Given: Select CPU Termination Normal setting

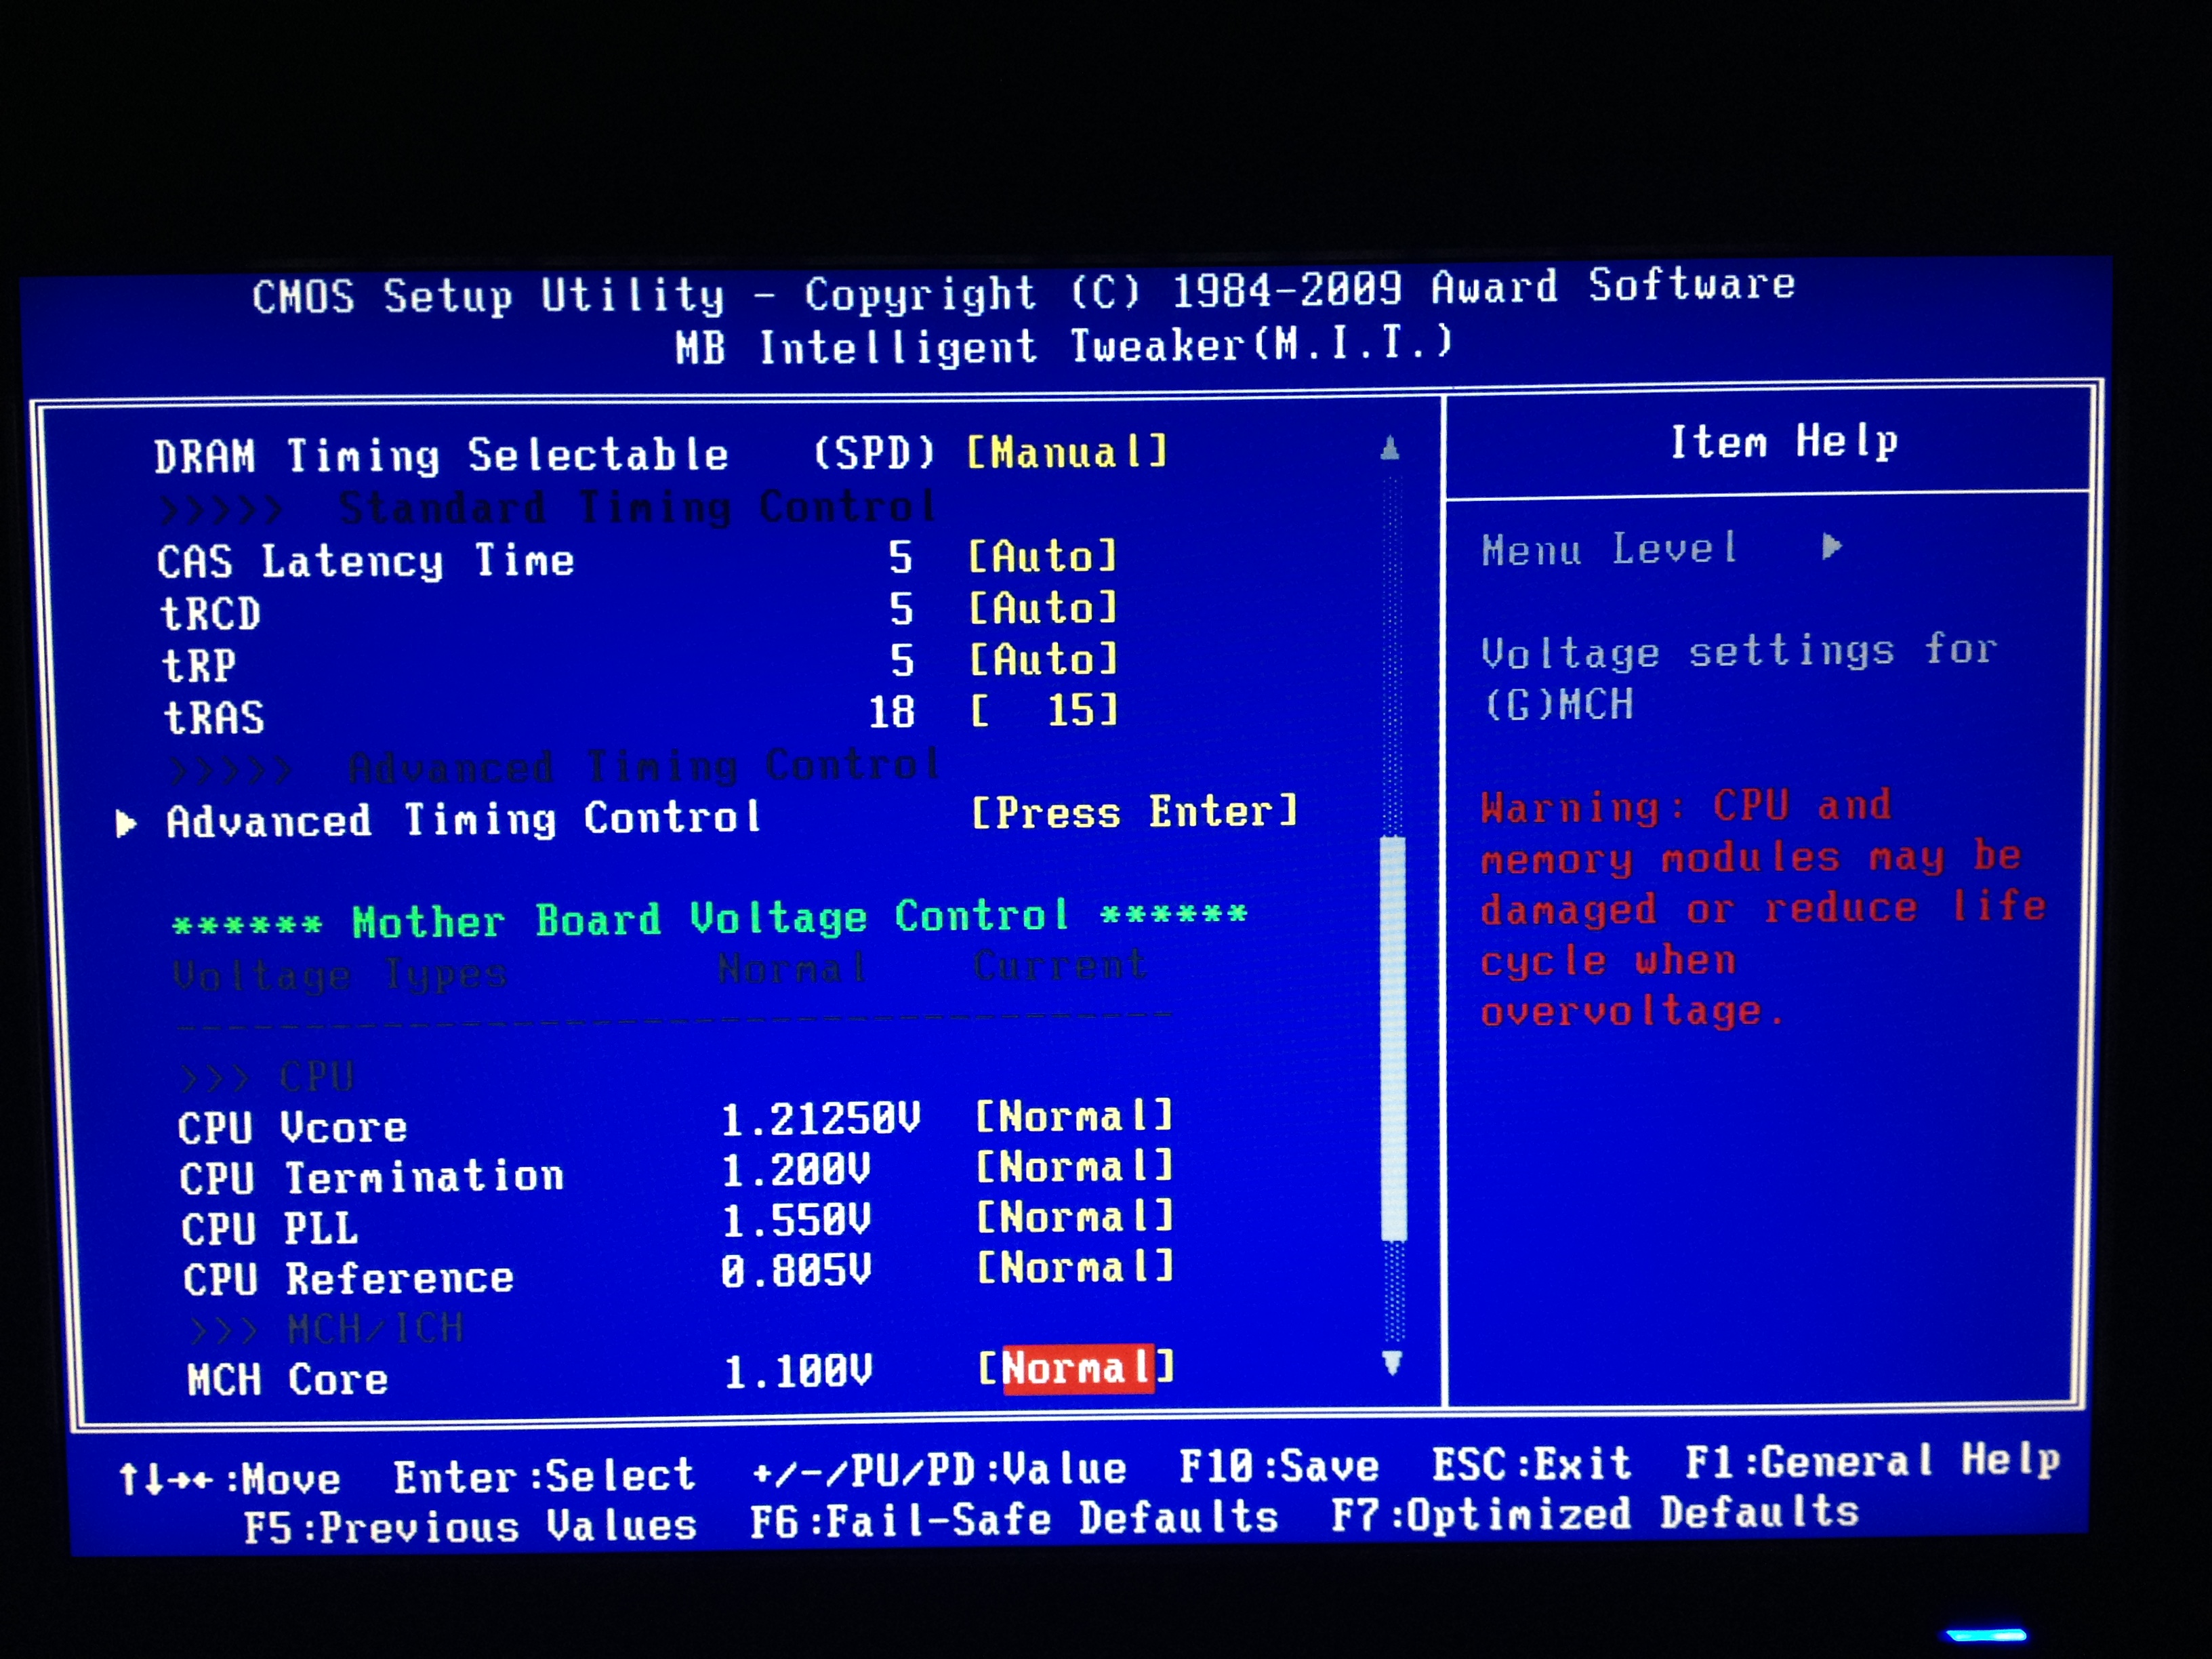Looking at the screenshot, I should coord(1073,1167).
